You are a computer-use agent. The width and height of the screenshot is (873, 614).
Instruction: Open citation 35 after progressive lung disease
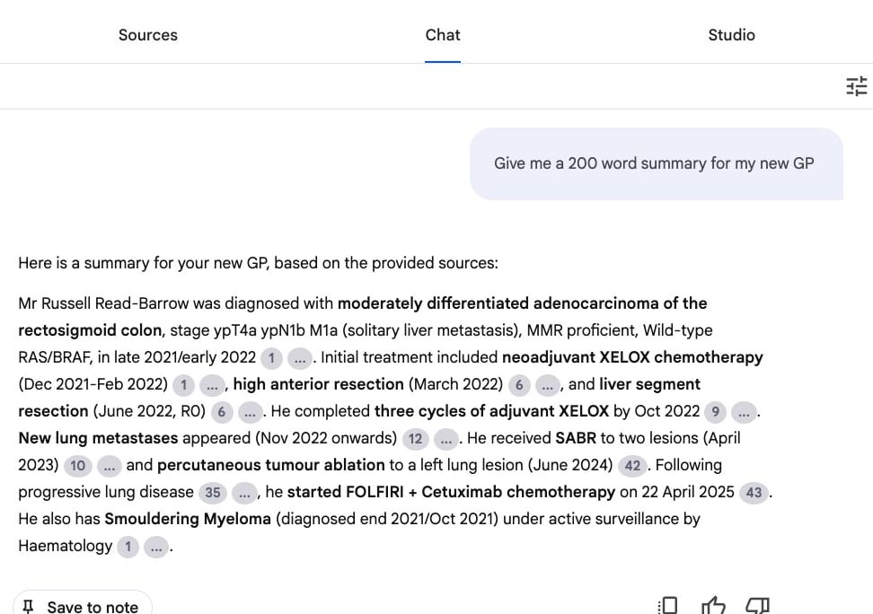(213, 492)
